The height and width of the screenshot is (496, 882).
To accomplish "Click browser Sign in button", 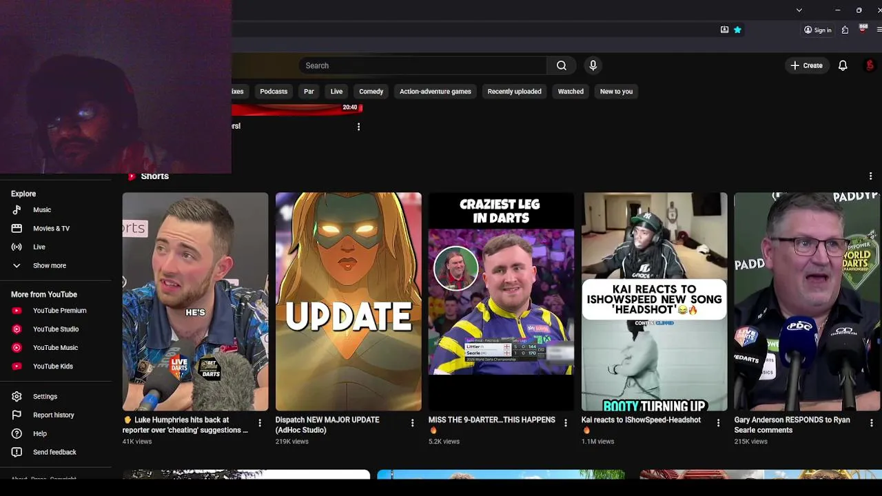I will tap(817, 30).
